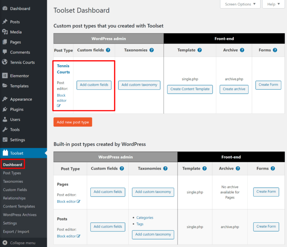This screenshot has height=247, width=287.
Task: Click the Collapse menu arrow icon
Action: [5, 243]
